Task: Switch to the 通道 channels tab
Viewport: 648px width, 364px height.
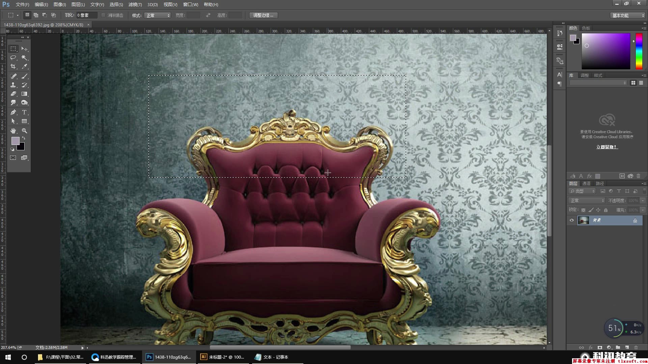Action: 586,183
